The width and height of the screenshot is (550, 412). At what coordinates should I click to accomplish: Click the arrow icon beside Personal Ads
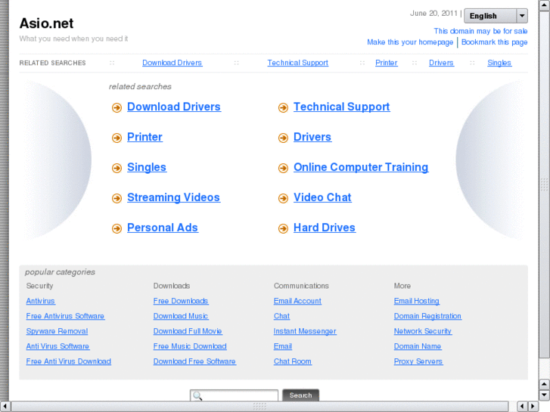tap(117, 228)
